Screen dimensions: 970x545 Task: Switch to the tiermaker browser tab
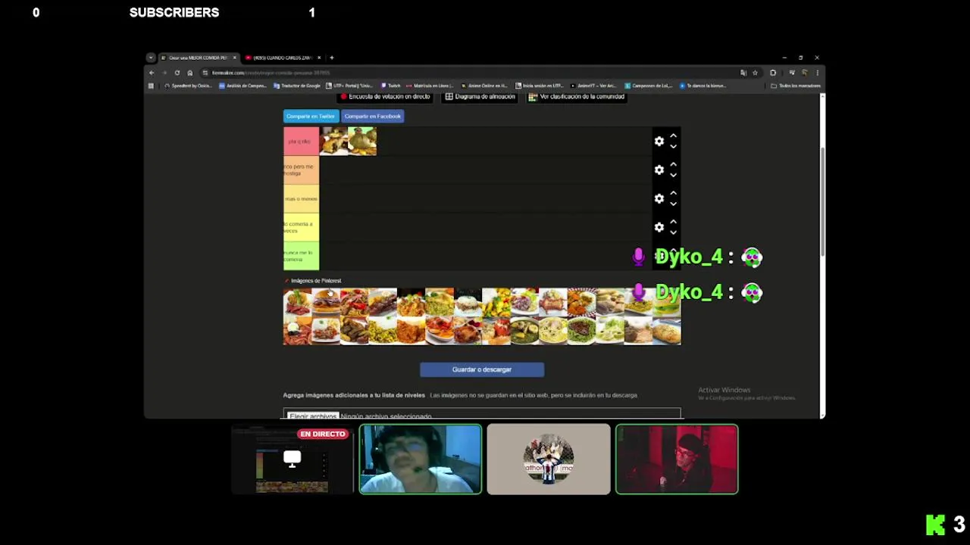tap(197, 58)
